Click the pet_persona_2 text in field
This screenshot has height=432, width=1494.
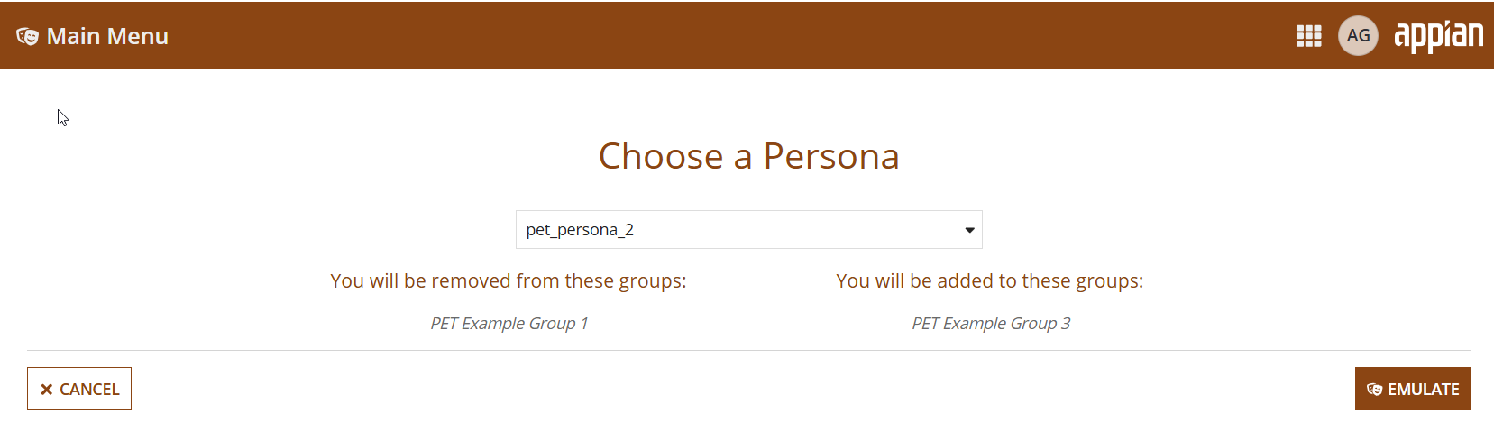(x=580, y=230)
